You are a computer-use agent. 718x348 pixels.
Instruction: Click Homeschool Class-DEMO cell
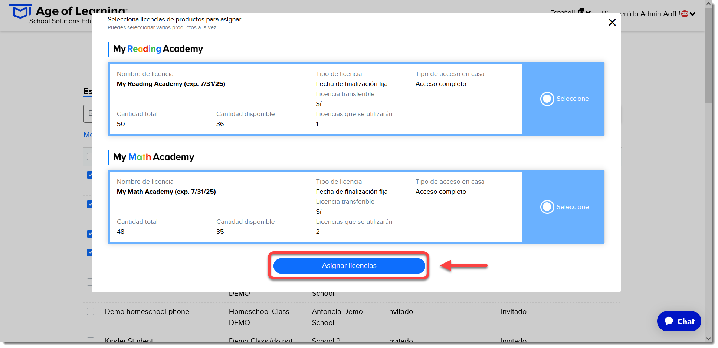click(x=260, y=317)
